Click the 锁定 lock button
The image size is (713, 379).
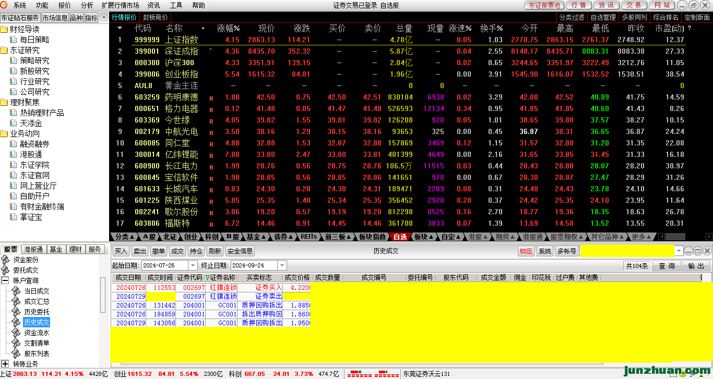coord(526,251)
